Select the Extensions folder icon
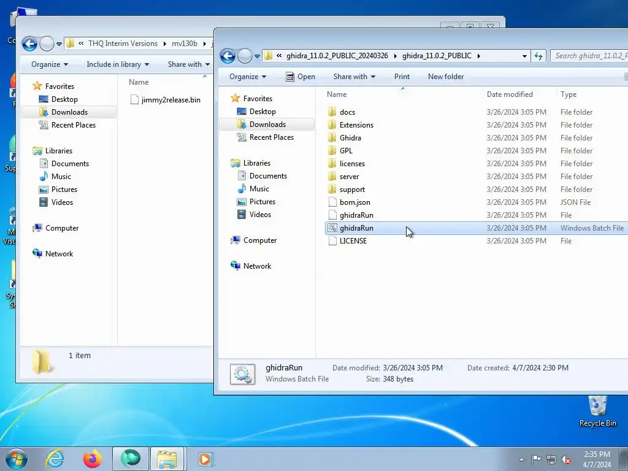This screenshot has width=628, height=471. [332, 125]
